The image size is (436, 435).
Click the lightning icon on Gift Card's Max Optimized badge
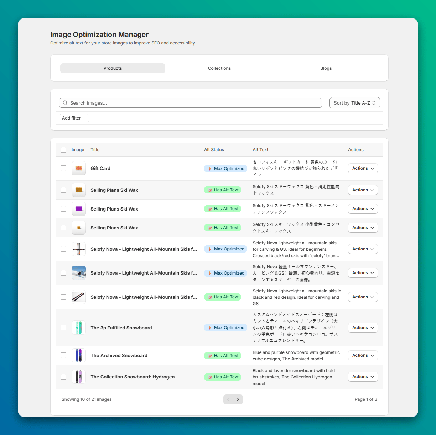click(210, 168)
